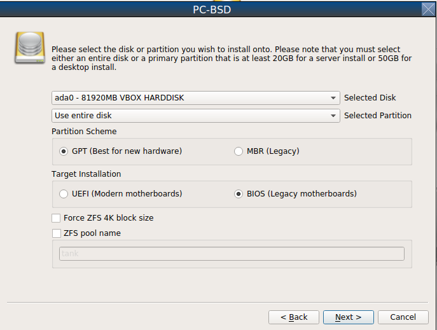Cancel the disk selection dialog
The width and height of the screenshot is (437, 330).
coord(403,317)
